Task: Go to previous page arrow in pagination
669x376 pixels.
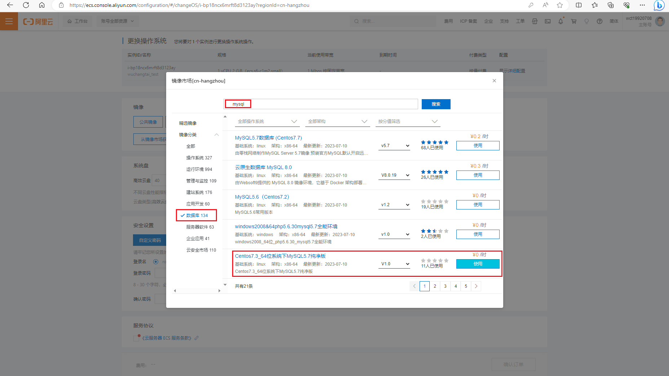Action: tap(415, 286)
